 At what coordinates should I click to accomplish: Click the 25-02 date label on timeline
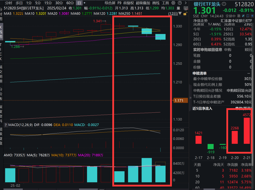point(15,186)
